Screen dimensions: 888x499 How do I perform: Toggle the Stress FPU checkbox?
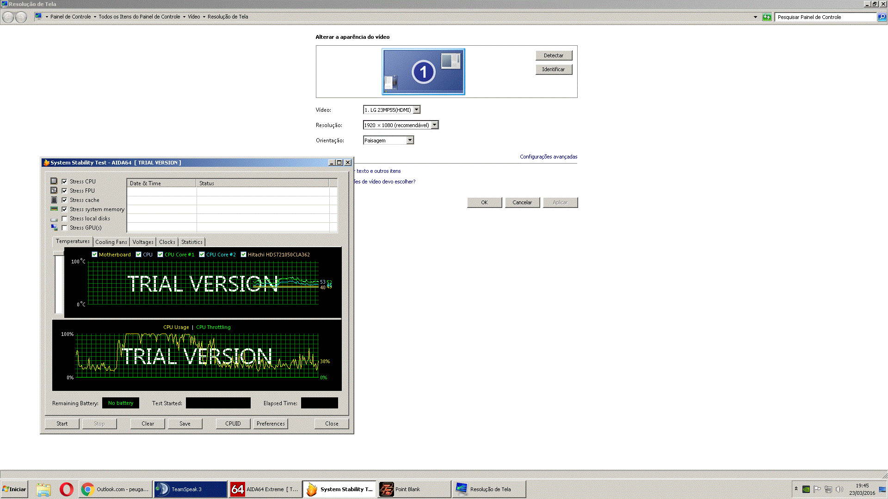[x=64, y=191]
